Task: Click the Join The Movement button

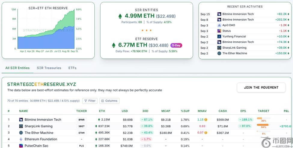Action: [x=261, y=88]
